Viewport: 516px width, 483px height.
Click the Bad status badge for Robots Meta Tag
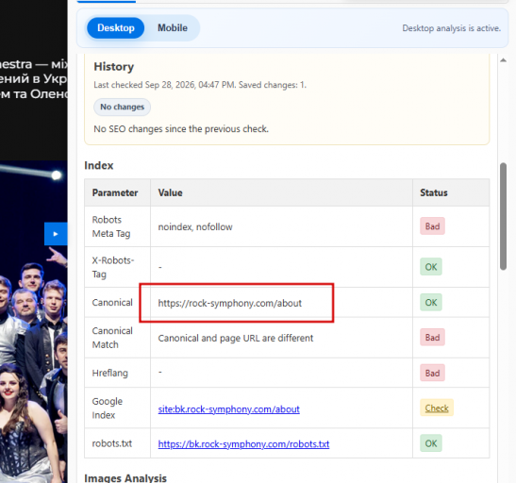pos(432,226)
